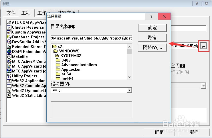Select MFC AppWizard (dll) icon

[9, 66]
